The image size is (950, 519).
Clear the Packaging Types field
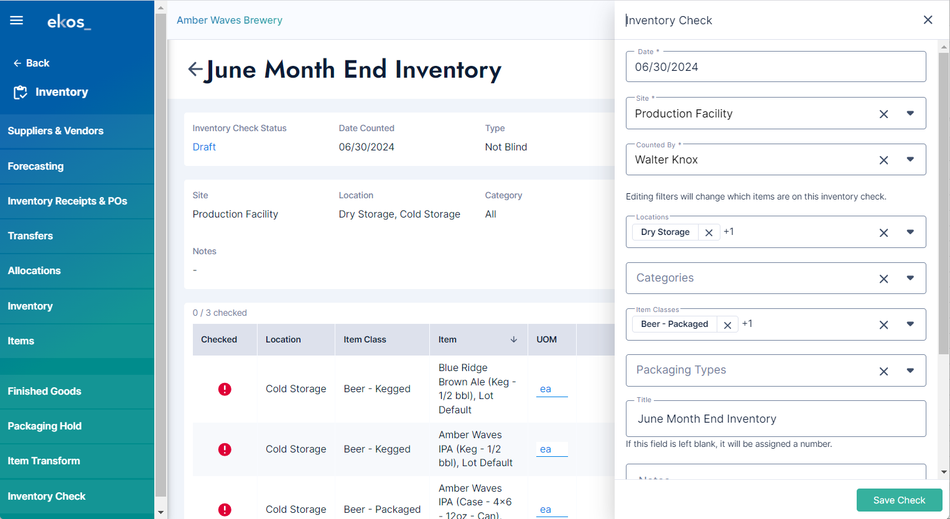[x=883, y=371]
